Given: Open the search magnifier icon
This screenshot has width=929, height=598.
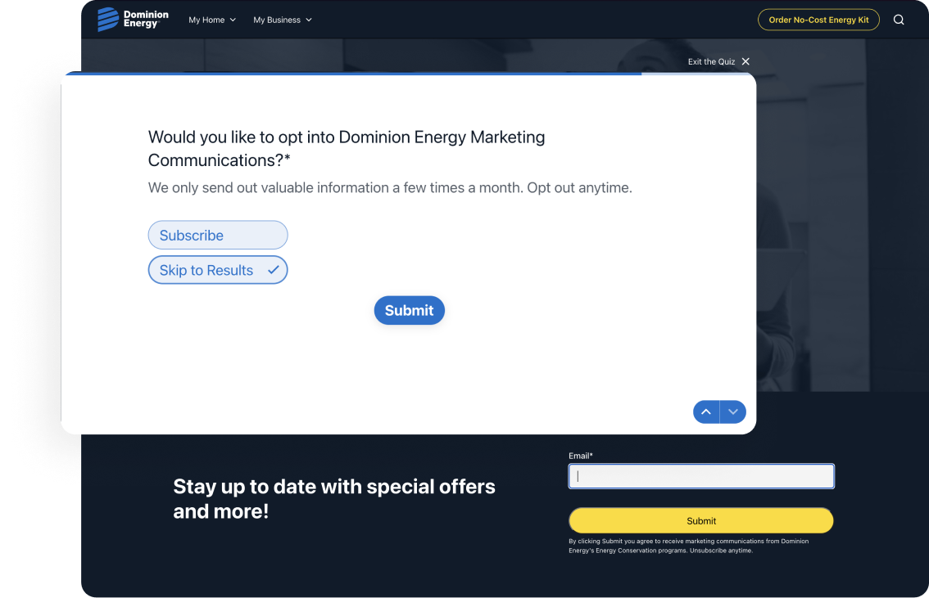Looking at the screenshot, I should tap(898, 20).
